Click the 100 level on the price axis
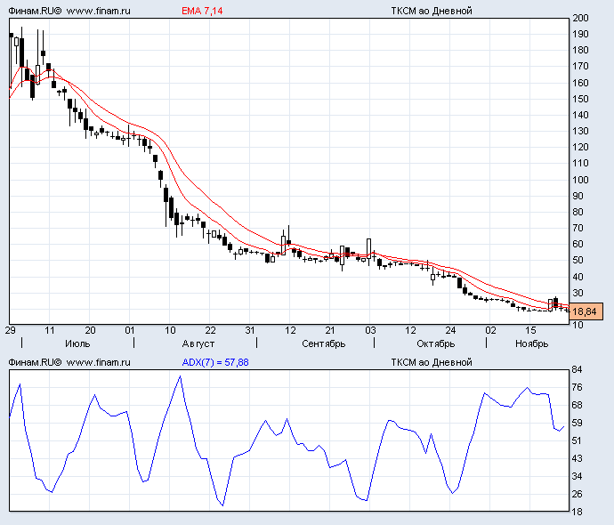614x525 pixels. click(x=581, y=180)
